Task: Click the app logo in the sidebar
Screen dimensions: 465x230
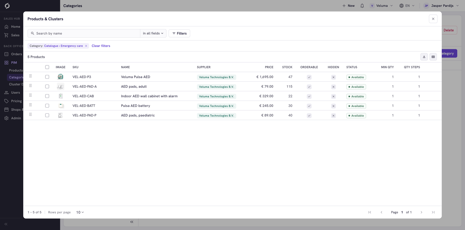Action: click(7, 6)
